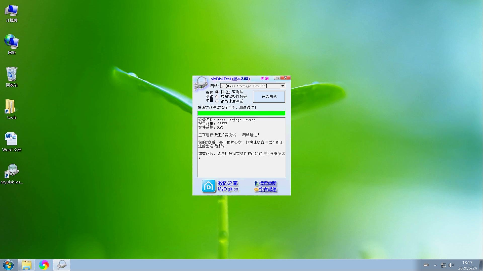Click 开始测试 to start the test

(269, 97)
